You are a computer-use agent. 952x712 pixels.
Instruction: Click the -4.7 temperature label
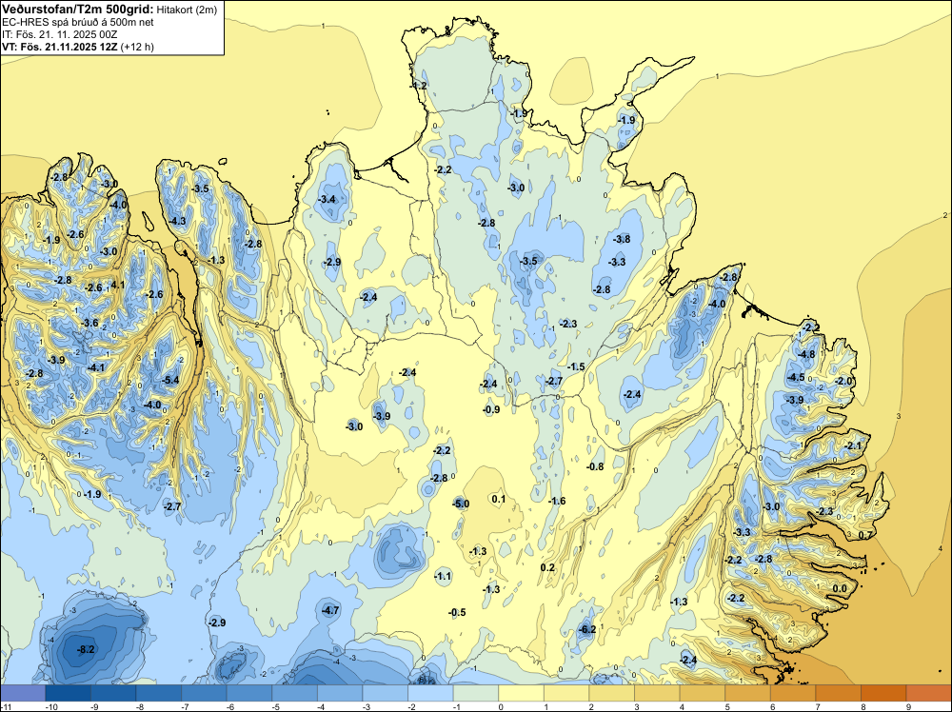(x=331, y=610)
